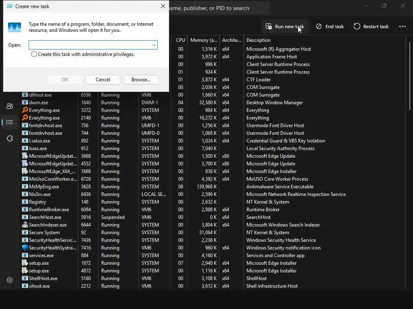Select the dwm.exe process icon
This screenshot has height=309, width=413.
pyautogui.click(x=25, y=103)
